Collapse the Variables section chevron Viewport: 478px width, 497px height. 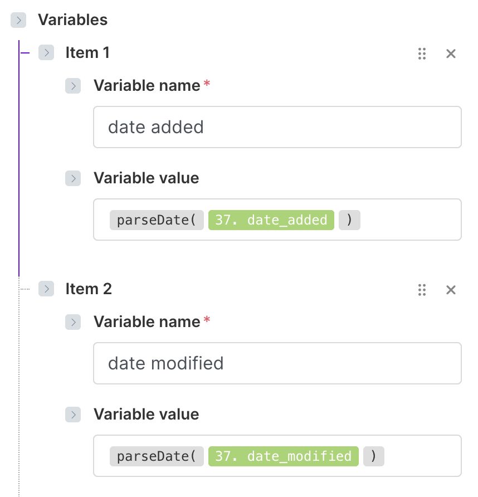[x=18, y=21]
